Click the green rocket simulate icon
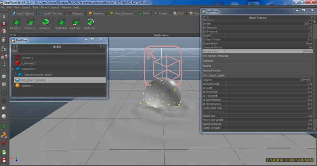The image size is (317, 166). click(x=4, y=127)
